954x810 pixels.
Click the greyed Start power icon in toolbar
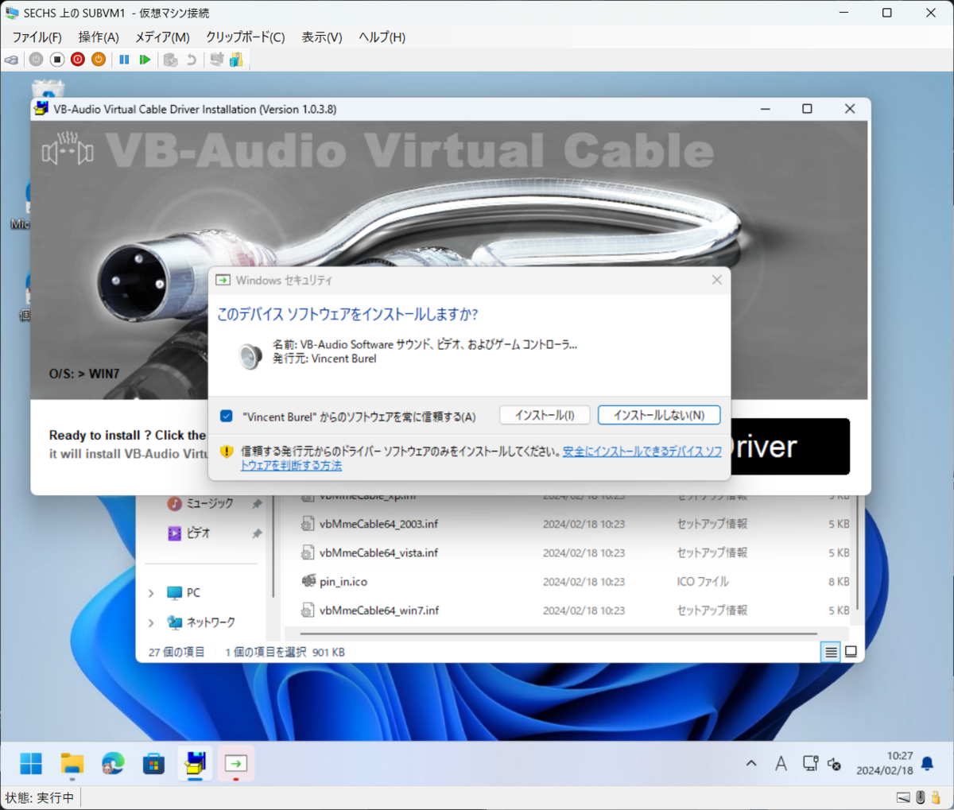pos(37,60)
